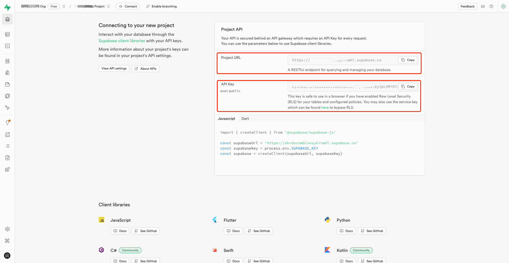Click the C# library logo
Screen dimensions: 509x263
(x=101, y=250)
